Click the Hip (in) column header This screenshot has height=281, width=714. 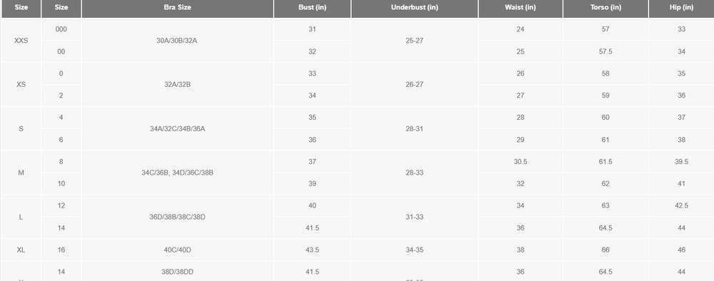pos(682,8)
